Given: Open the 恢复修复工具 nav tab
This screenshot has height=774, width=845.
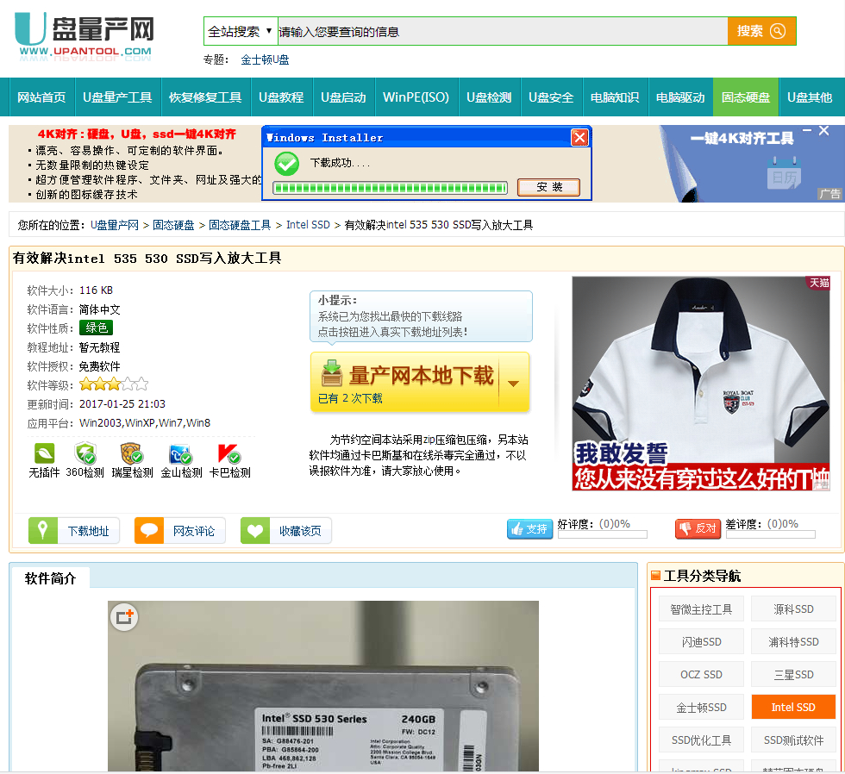Looking at the screenshot, I should click(x=205, y=97).
